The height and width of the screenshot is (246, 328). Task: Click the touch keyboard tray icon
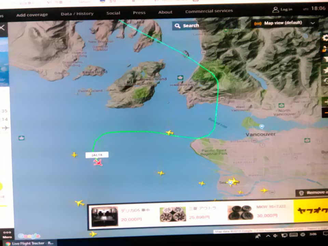click(293, 235)
